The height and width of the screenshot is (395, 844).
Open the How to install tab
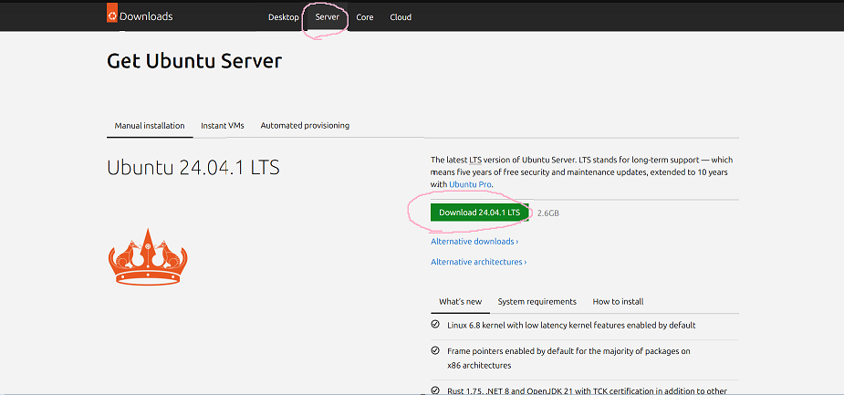tap(618, 301)
